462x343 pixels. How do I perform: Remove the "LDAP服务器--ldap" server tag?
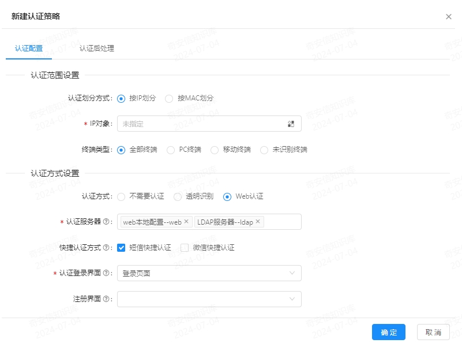click(x=258, y=221)
